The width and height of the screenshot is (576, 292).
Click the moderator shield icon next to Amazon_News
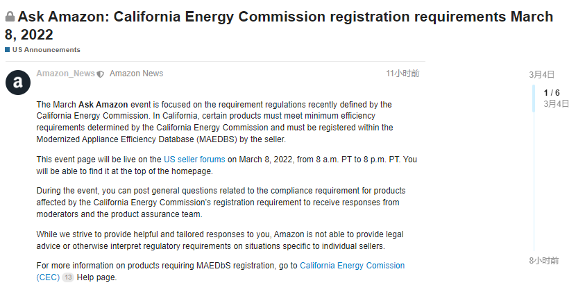101,74
